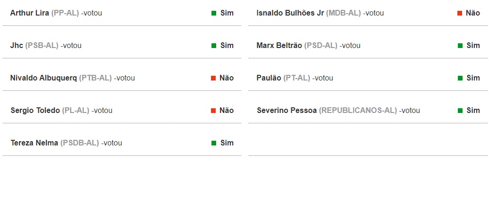Open the Arthur Lira deputy name
This screenshot has height=209, width=489.
[30, 13]
